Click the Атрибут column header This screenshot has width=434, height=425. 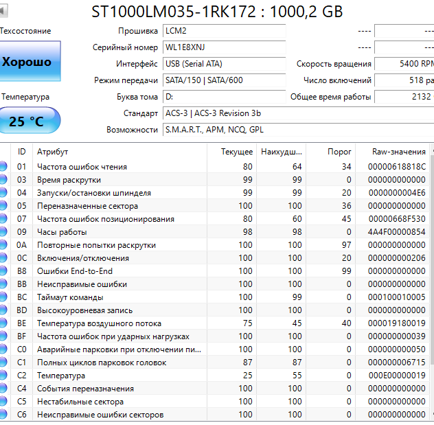pos(120,152)
